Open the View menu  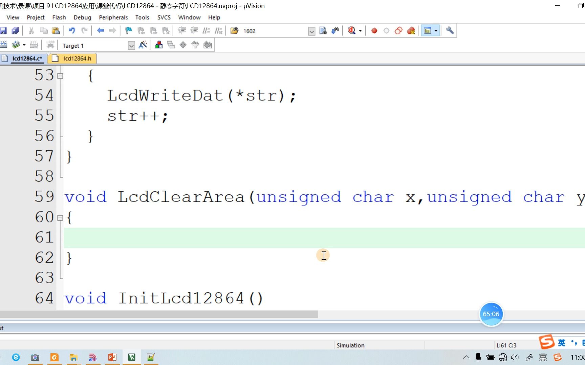13,17
